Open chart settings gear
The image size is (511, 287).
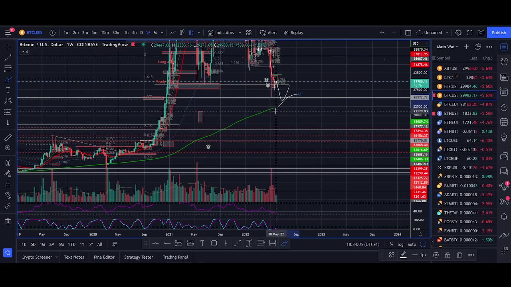458,33
